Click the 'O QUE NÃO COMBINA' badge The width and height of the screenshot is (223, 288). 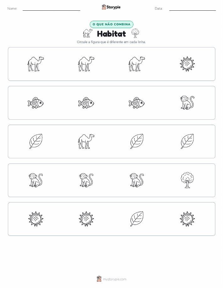click(111, 24)
